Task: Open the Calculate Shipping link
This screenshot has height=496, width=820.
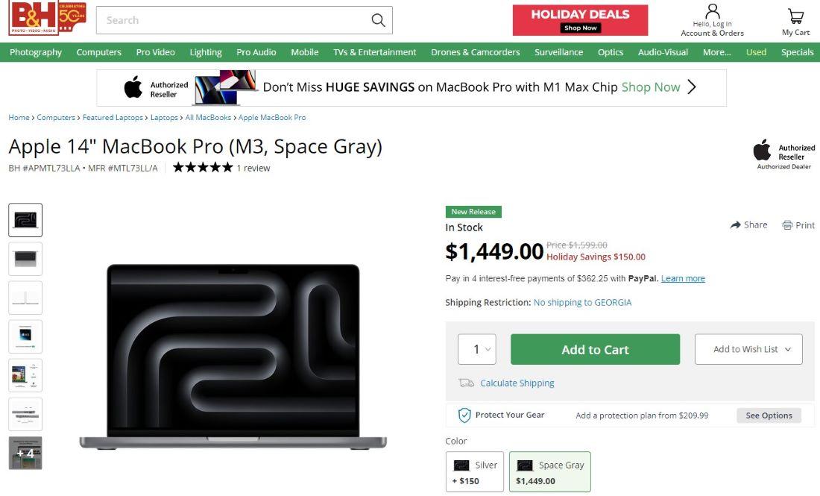Action: (517, 383)
